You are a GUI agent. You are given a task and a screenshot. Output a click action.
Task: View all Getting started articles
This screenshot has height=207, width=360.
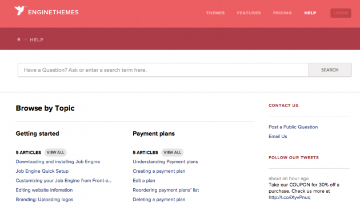click(55, 152)
